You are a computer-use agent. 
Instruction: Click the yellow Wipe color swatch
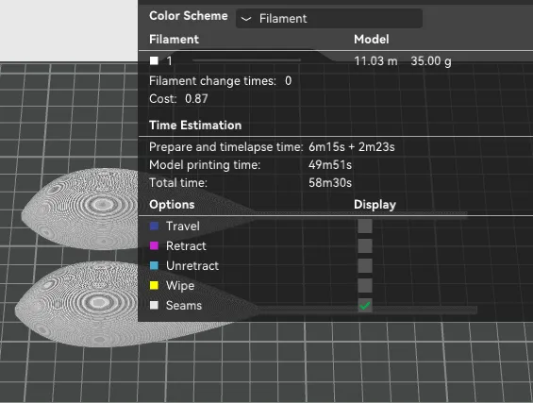tap(154, 285)
